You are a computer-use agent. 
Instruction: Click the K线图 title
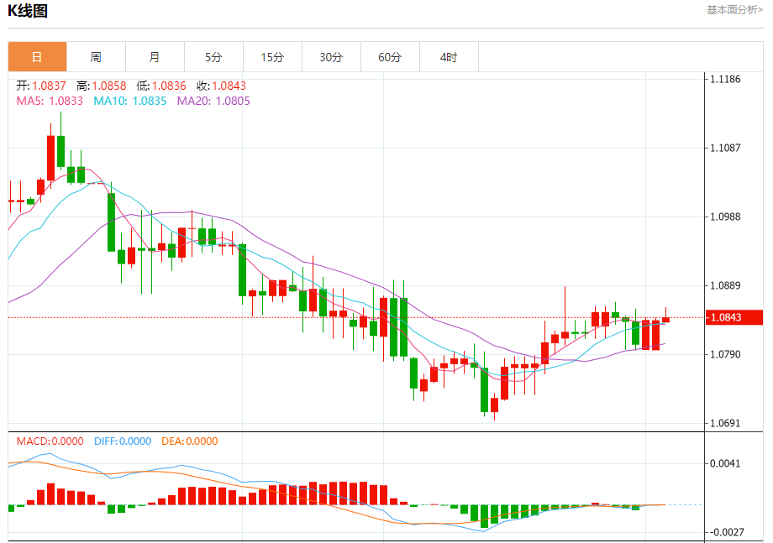click(28, 11)
